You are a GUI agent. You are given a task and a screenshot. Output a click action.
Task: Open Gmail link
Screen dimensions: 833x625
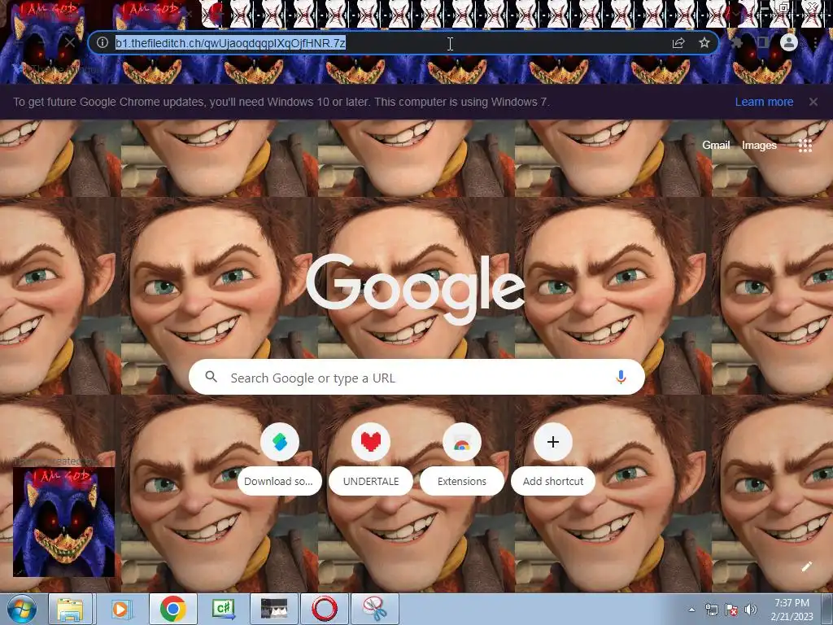click(x=716, y=145)
